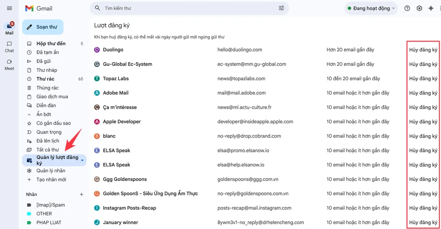Click in the Tìm kiếm thư search field

188,8
